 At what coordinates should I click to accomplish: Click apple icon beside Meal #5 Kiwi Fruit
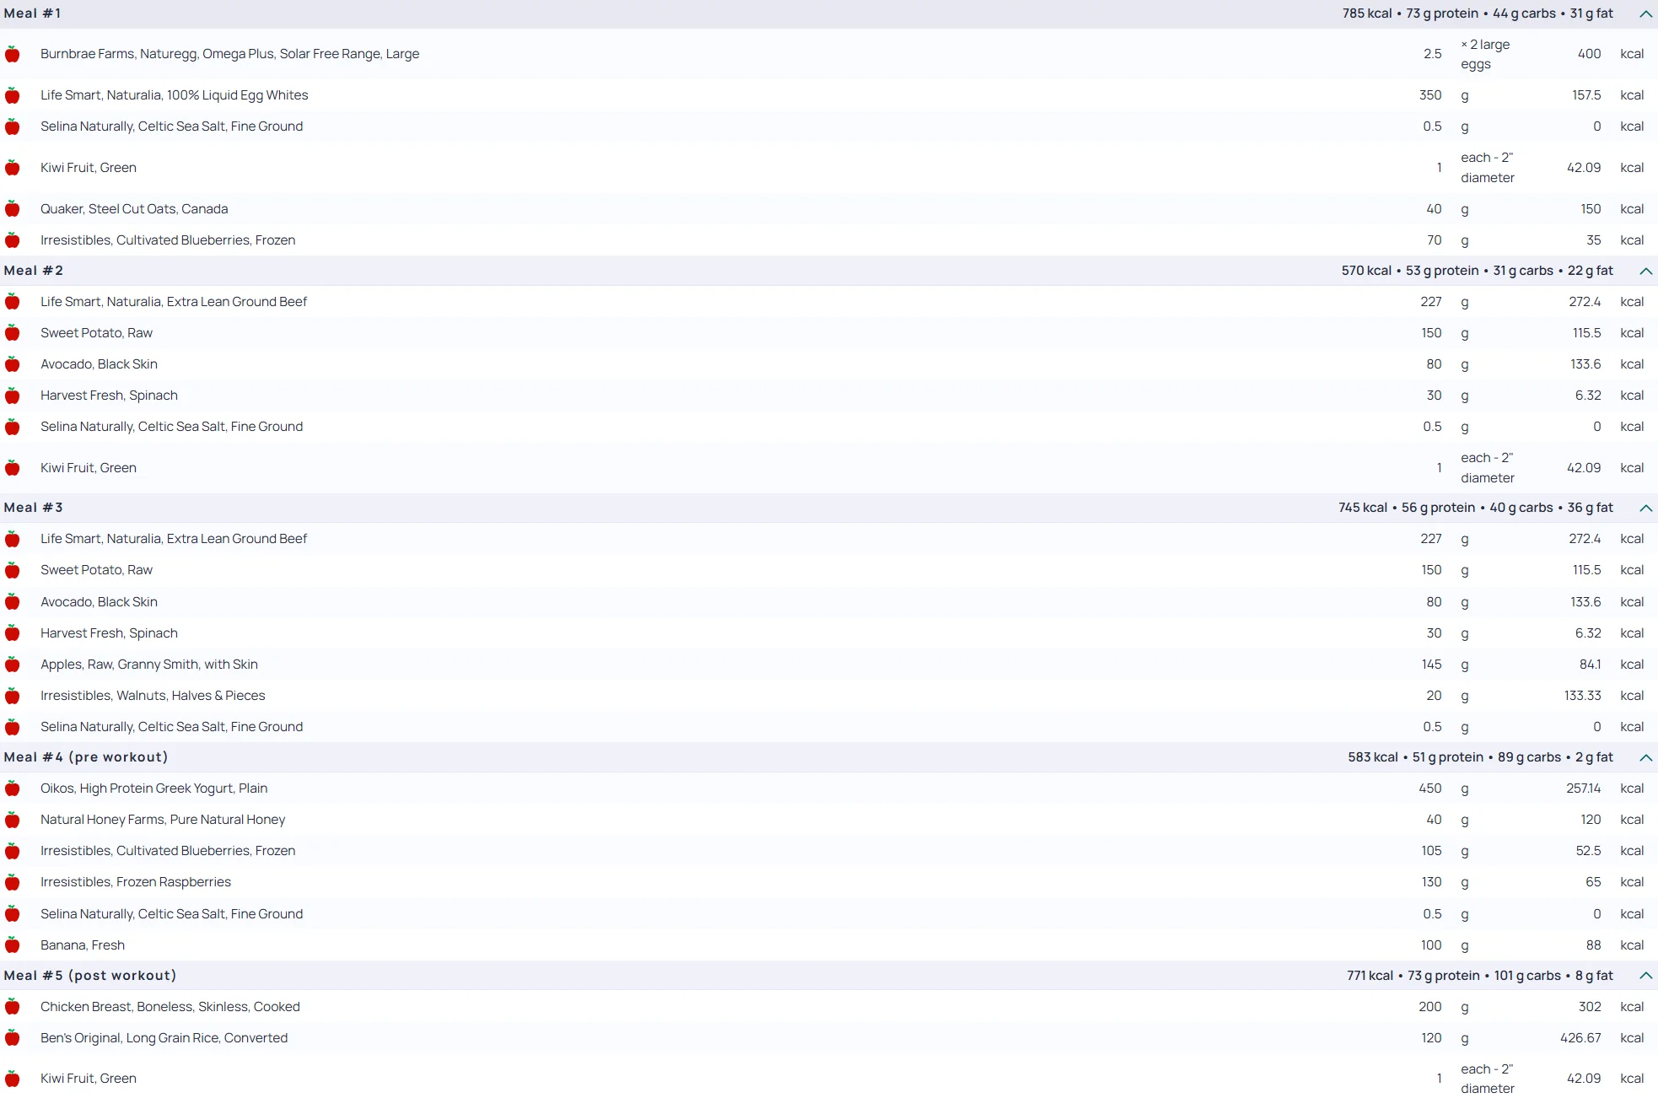[x=13, y=1079]
